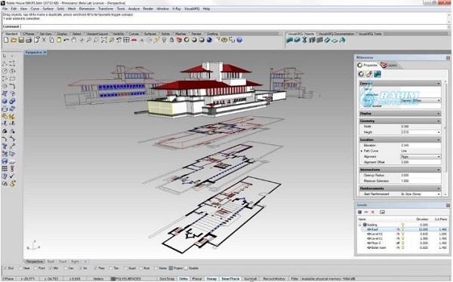453x282 pixels.
Task: Click the material icon in Properties panel
Action: pyautogui.click(x=369, y=74)
